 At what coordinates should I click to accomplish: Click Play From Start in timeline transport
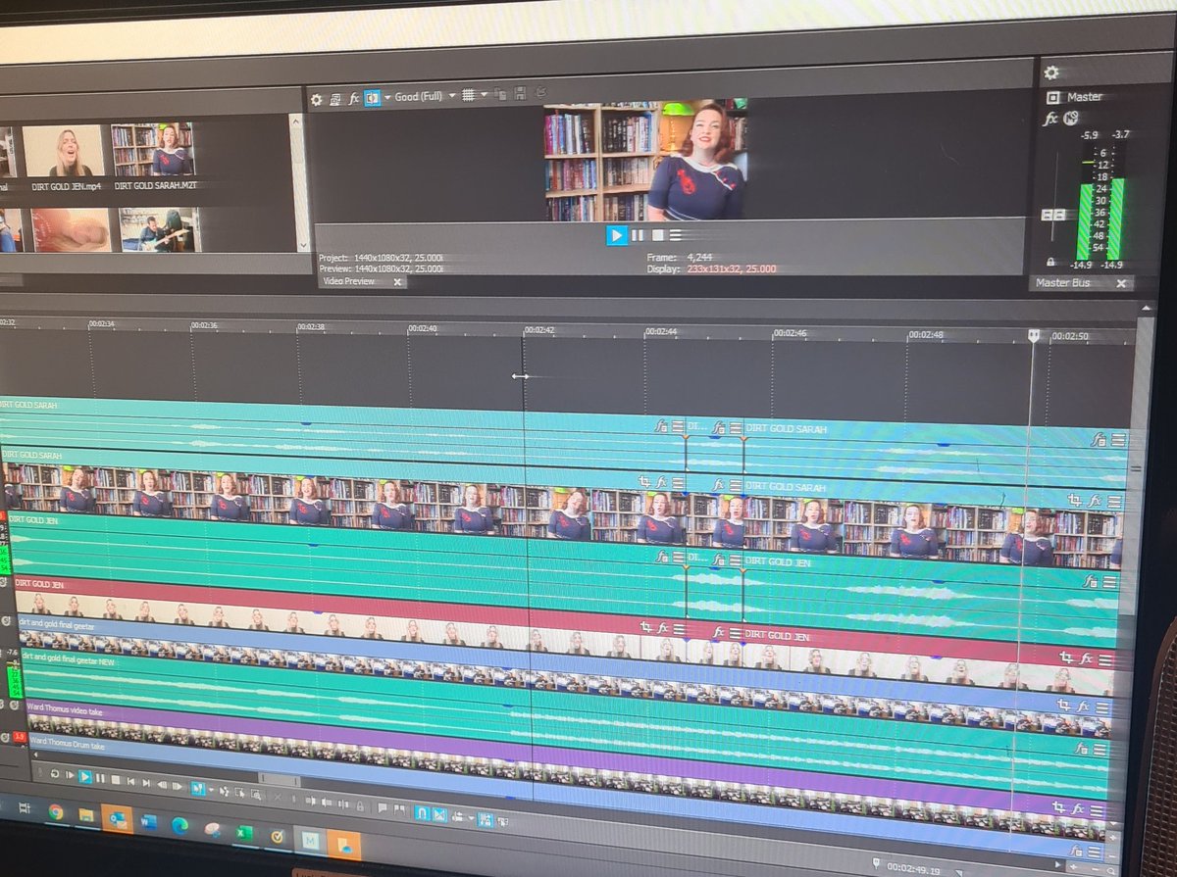coord(70,775)
